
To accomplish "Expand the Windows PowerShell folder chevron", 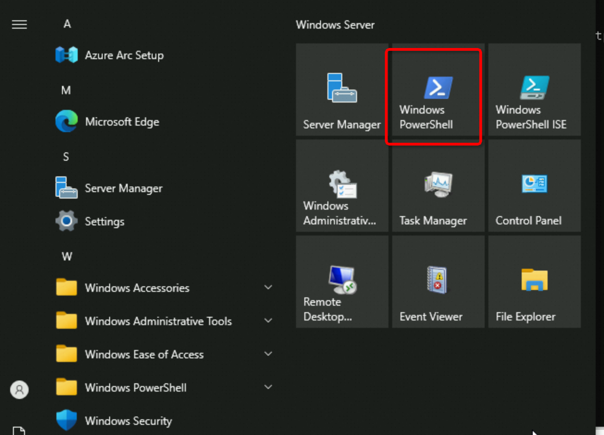I will (x=268, y=387).
